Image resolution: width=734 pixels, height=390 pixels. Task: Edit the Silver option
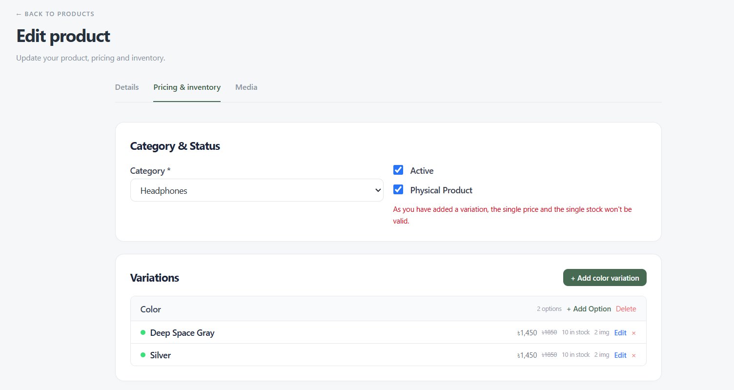(x=620, y=355)
